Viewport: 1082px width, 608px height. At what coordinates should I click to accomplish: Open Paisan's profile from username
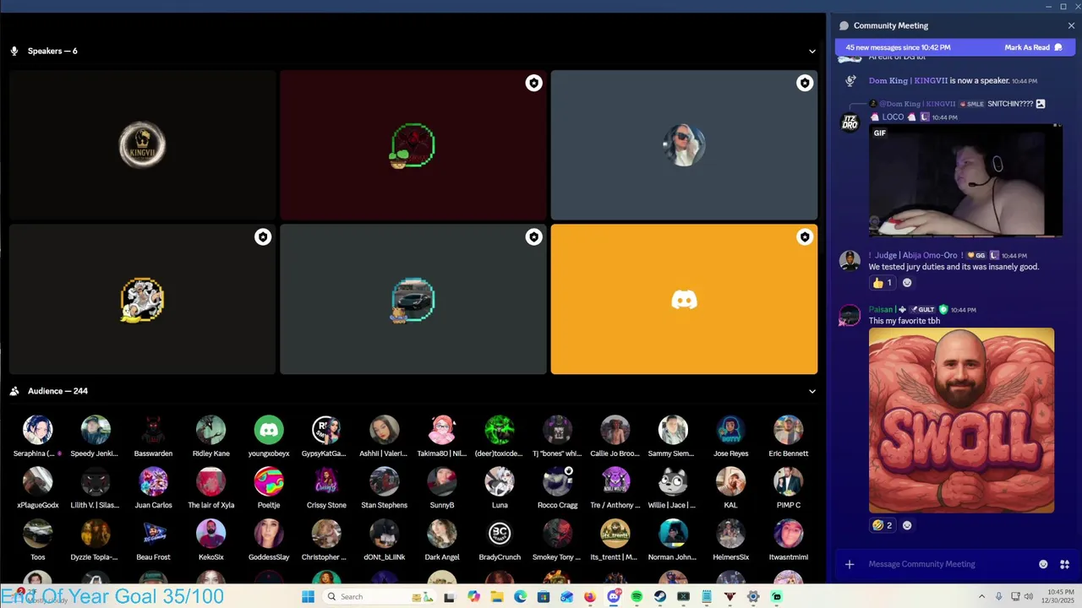click(881, 310)
